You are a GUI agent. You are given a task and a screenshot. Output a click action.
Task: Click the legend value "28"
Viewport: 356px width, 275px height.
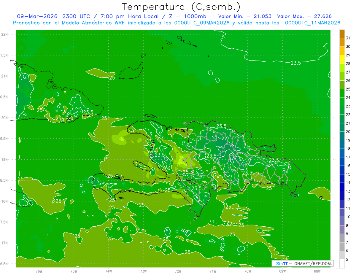point(348,63)
